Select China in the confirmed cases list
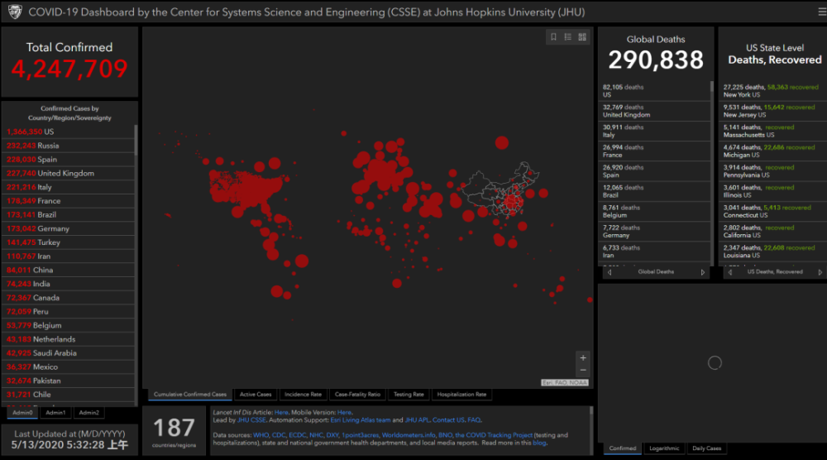Image resolution: width=827 pixels, height=460 pixels. pos(69,270)
